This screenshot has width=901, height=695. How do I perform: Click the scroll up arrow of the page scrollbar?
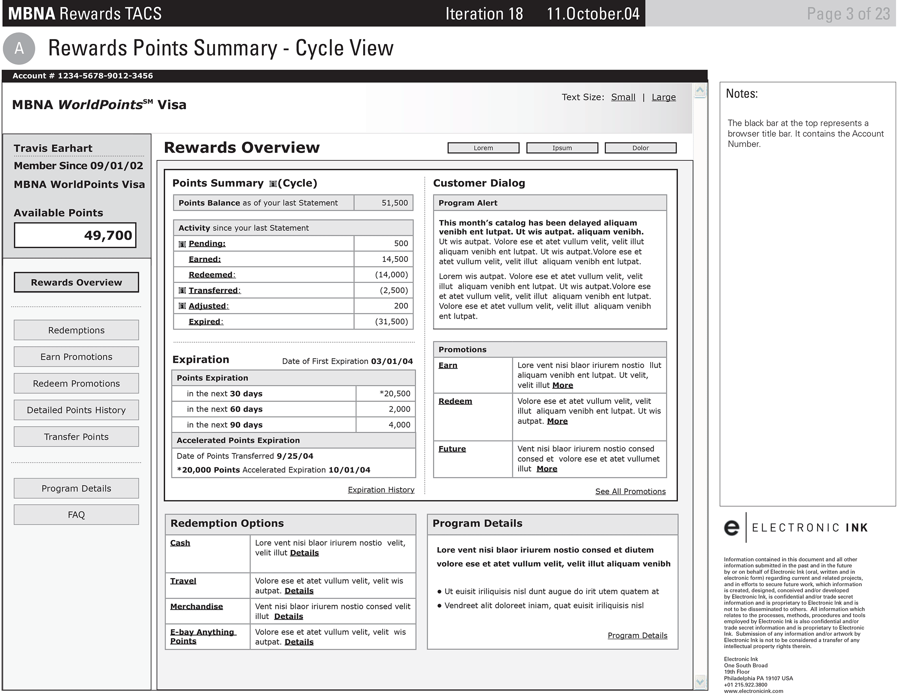click(x=700, y=91)
